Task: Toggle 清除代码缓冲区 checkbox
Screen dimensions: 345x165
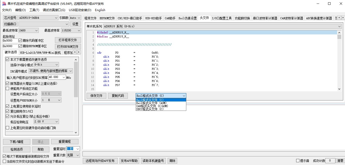Action: 20,40
